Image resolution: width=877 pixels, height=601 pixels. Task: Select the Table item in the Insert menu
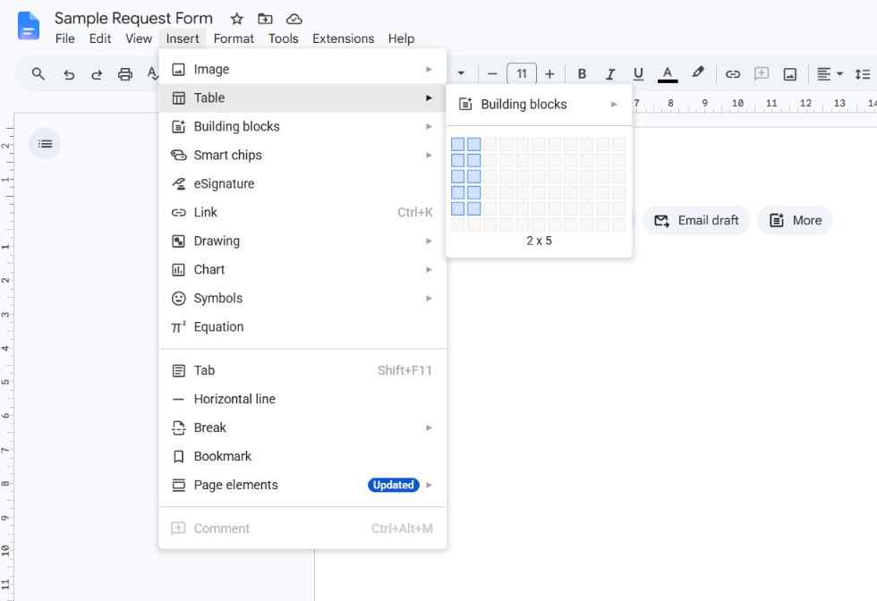(x=302, y=97)
